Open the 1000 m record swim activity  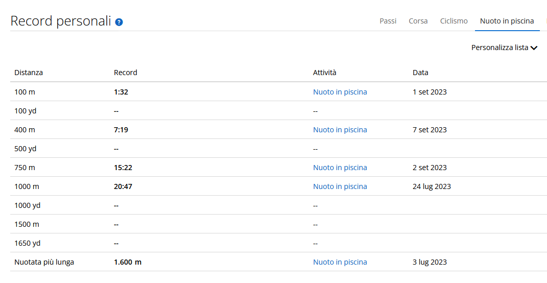(340, 186)
